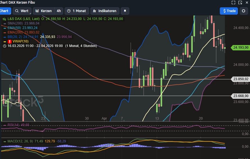Screen dimensions: 250x159
Task: Click the blue Trade button
Action: [x=229, y=11]
